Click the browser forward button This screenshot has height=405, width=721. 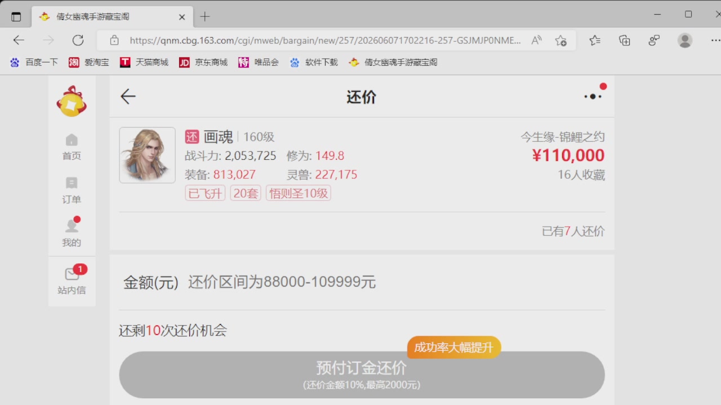[x=48, y=40]
